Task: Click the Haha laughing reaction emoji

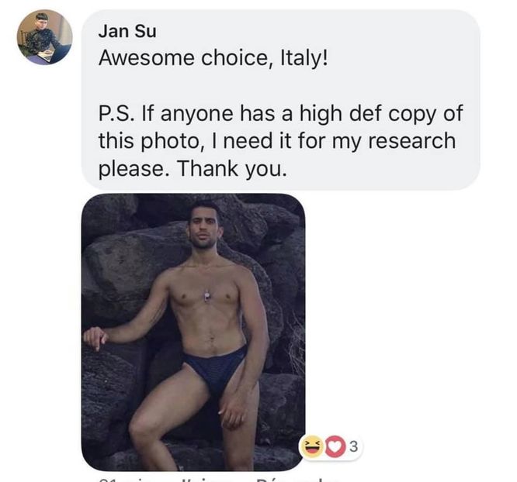Action: pos(311,446)
